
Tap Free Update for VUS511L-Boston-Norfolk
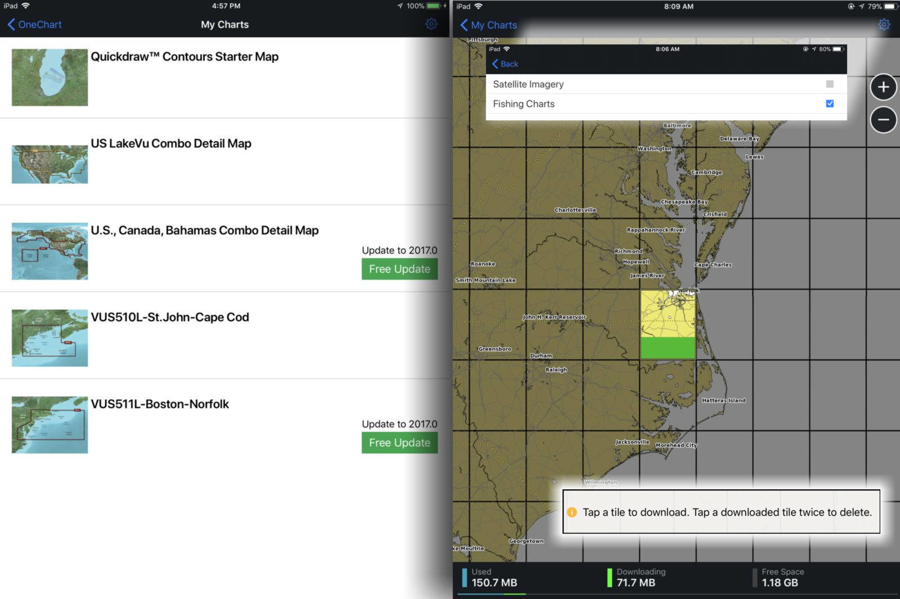(399, 443)
